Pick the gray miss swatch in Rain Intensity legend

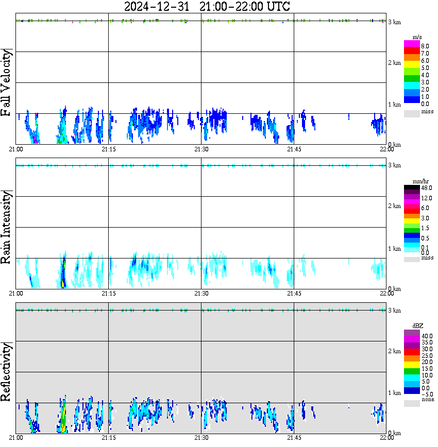[x=412, y=260]
